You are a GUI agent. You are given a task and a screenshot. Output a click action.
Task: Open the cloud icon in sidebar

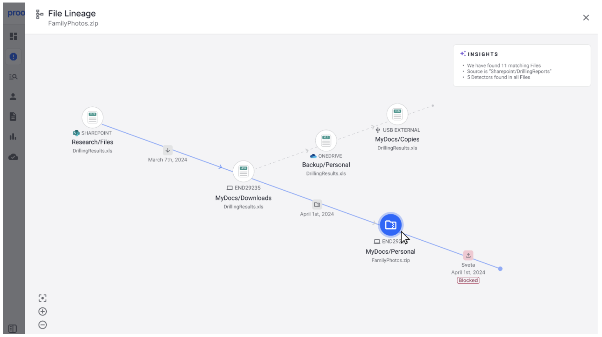(13, 157)
